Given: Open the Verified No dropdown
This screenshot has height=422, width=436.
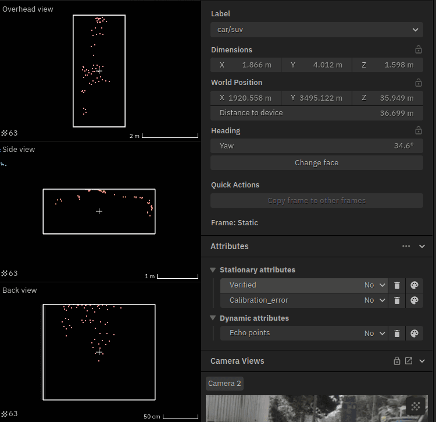Looking at the screenshot, I should point(375,285).
